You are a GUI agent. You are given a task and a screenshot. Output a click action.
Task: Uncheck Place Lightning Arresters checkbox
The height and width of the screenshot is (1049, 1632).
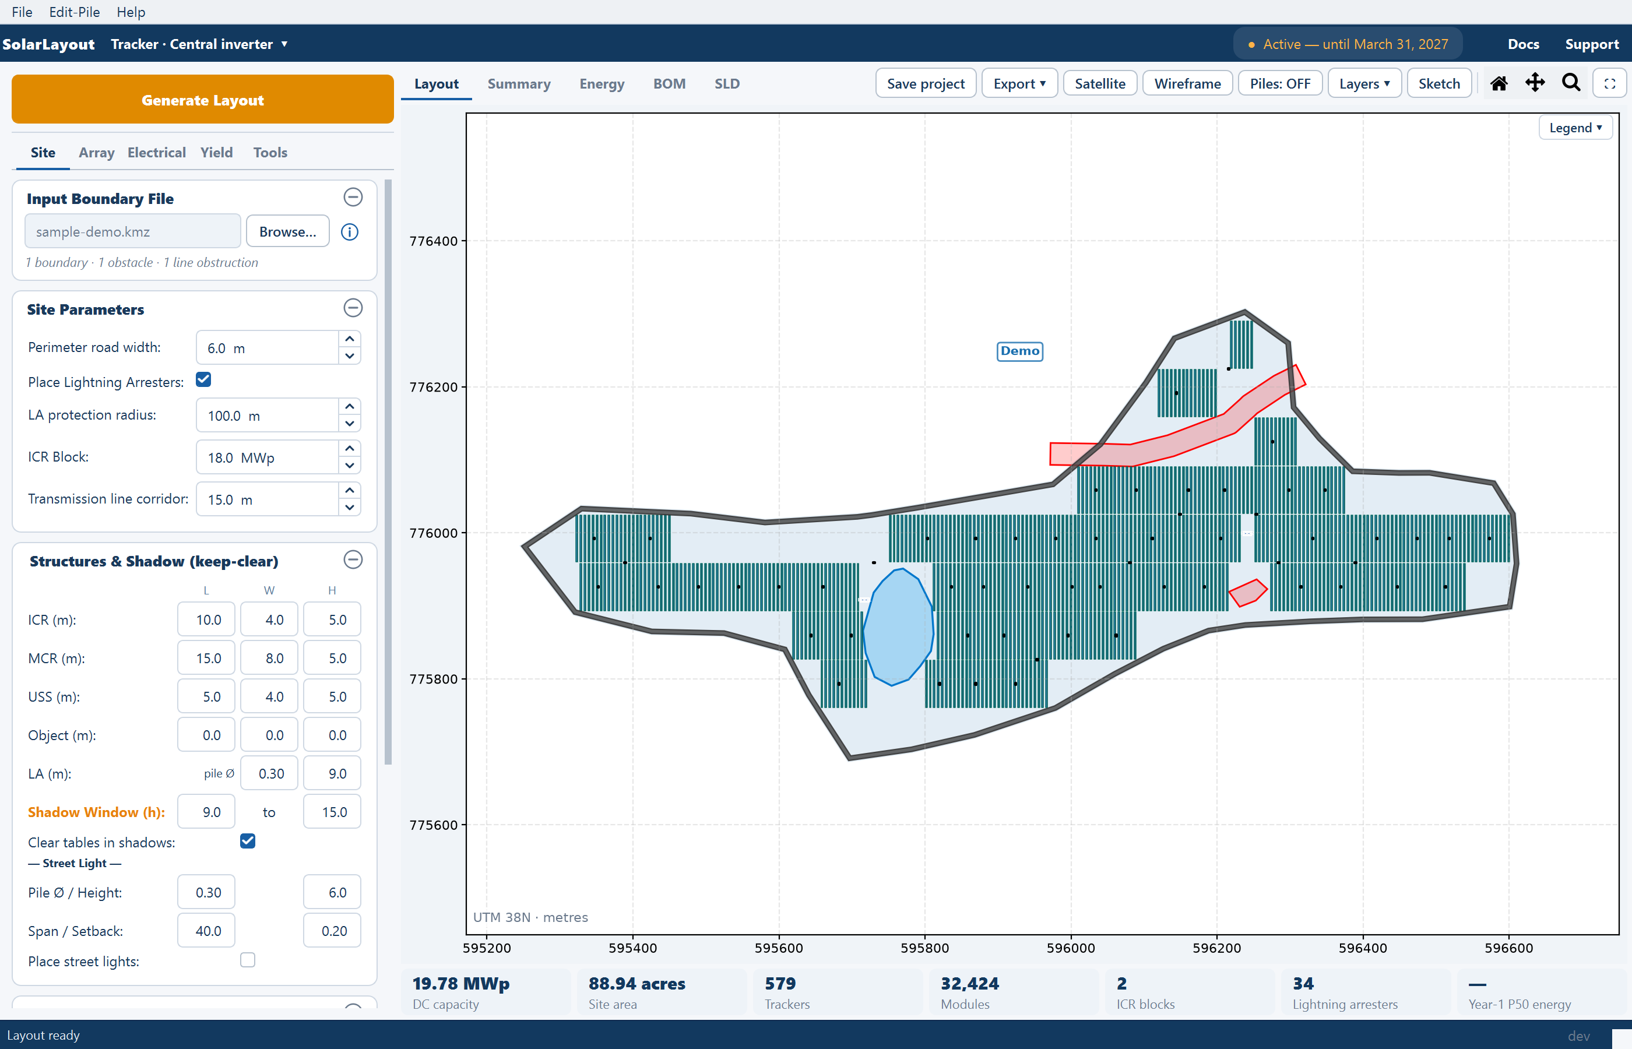pyautogui.click(x=203, y=380)
